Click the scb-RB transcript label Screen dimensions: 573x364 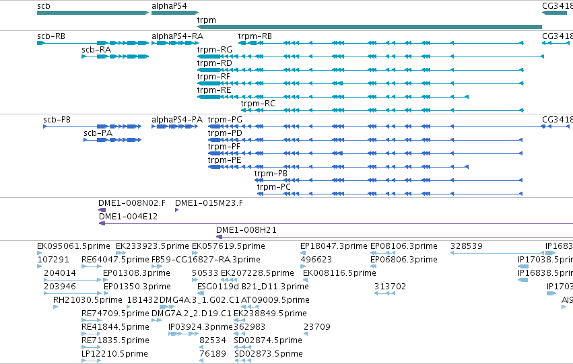(x=51, y=36)
